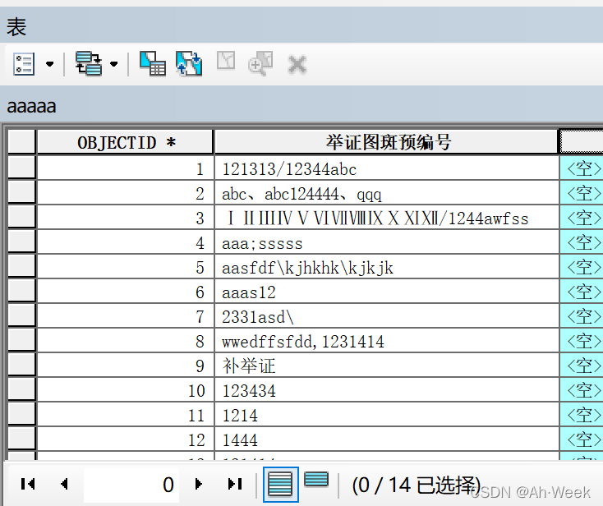Open the Table Options menu icon

pos(24,64)
